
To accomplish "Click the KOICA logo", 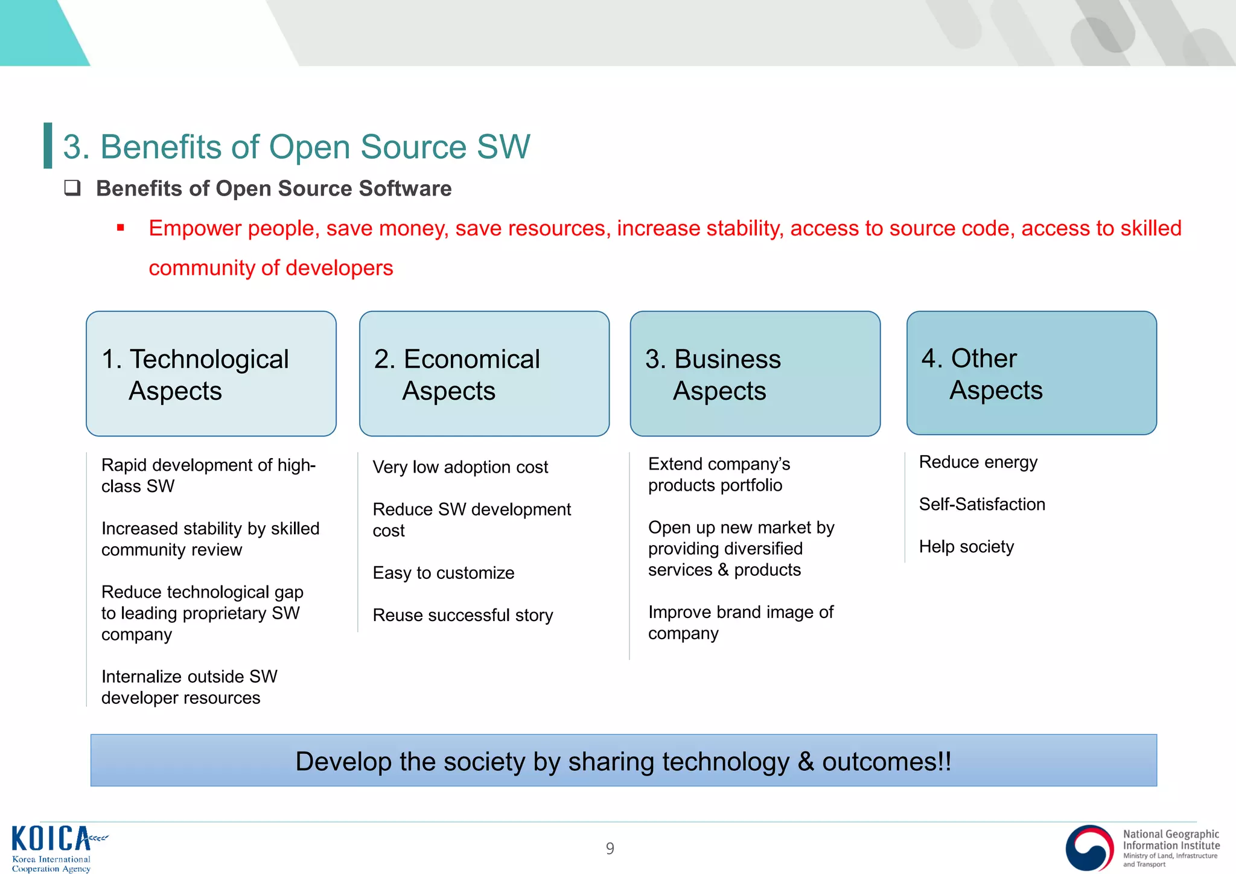I will [x=51, y=839].
